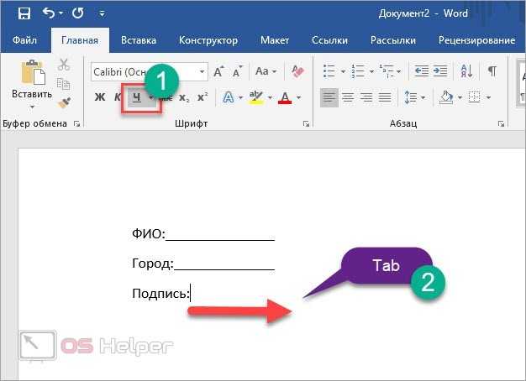Open the Файл menu
Screen dimensions: 526x381
coord(24,40)
